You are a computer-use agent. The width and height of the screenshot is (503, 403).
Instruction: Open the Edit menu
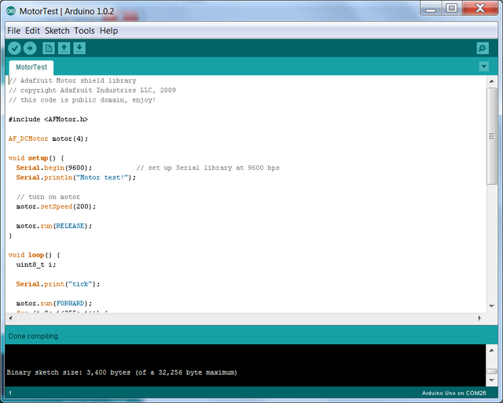pyautogui.click(x=32, y=31)
